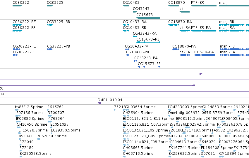Select protein CG10433-PB
This screenshot has width=249, height=158.
point(128,55)
